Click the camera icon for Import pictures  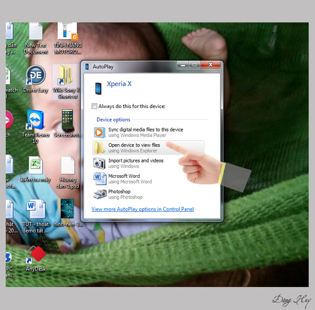(x=99, y=163)
